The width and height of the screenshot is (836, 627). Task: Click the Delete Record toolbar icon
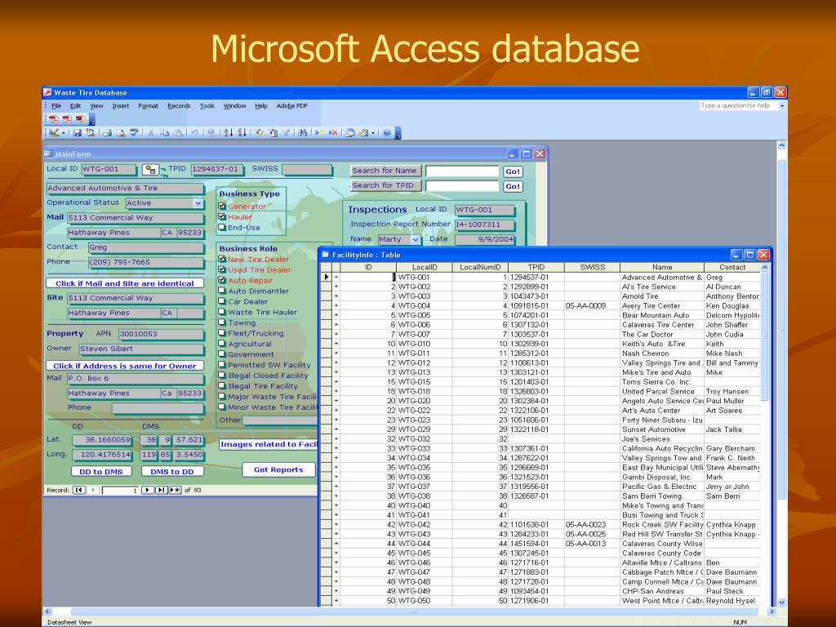(x=333, y=133)
